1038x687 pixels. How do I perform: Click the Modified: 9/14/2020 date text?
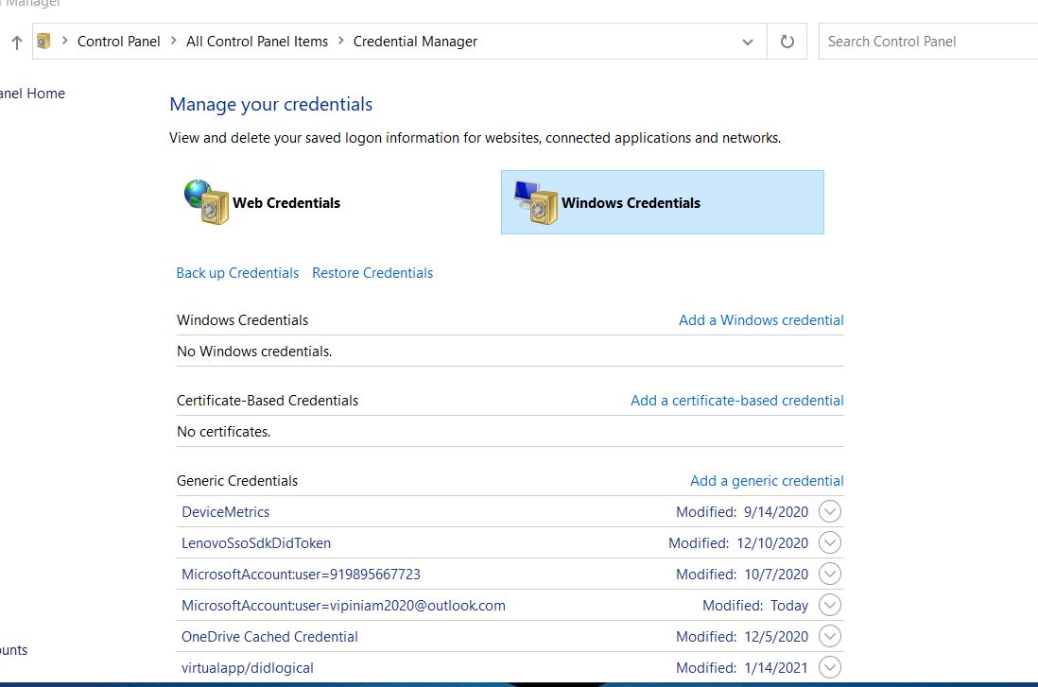742,511
